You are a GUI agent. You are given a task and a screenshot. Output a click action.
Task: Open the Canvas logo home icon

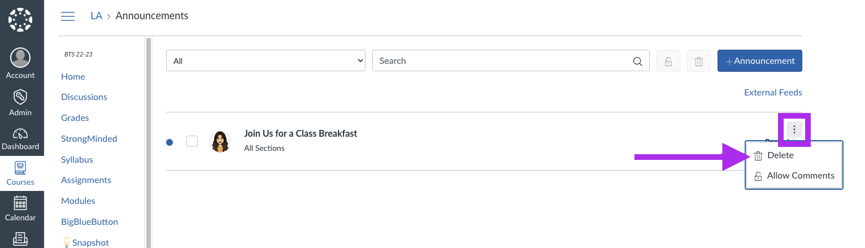[21, 19]
